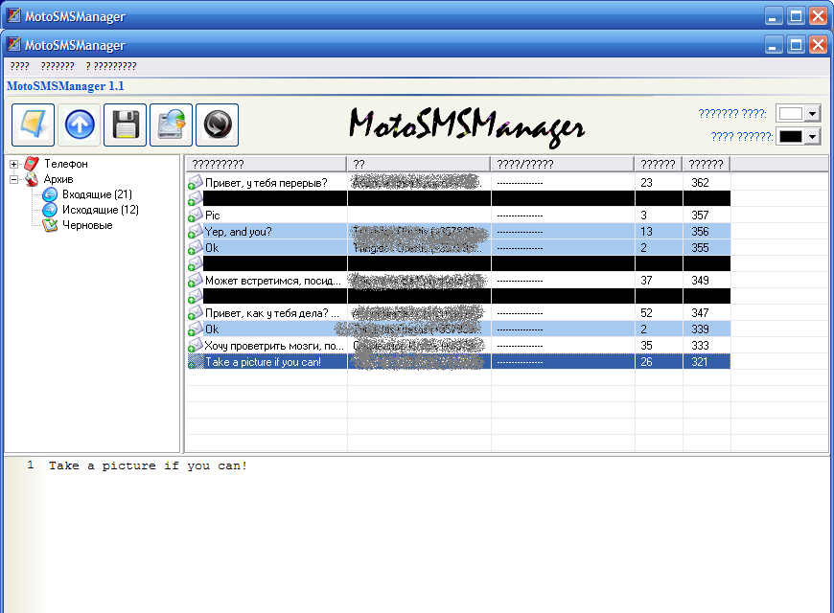The image size is (834, 613).
Task: Click the black color swatch
Action: [x=791, y=137]
